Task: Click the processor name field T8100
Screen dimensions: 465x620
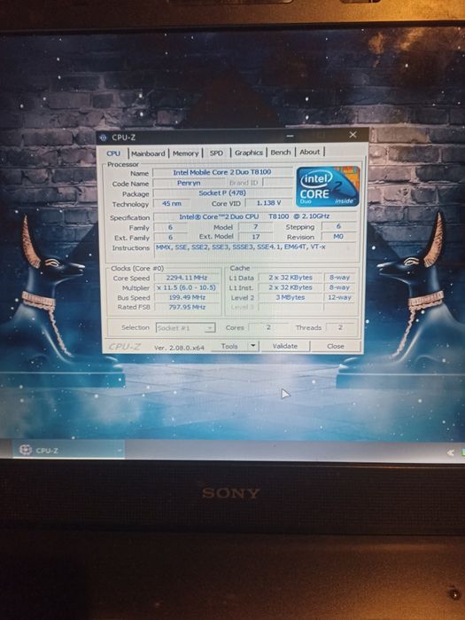Action: click(x=222, y=172)
